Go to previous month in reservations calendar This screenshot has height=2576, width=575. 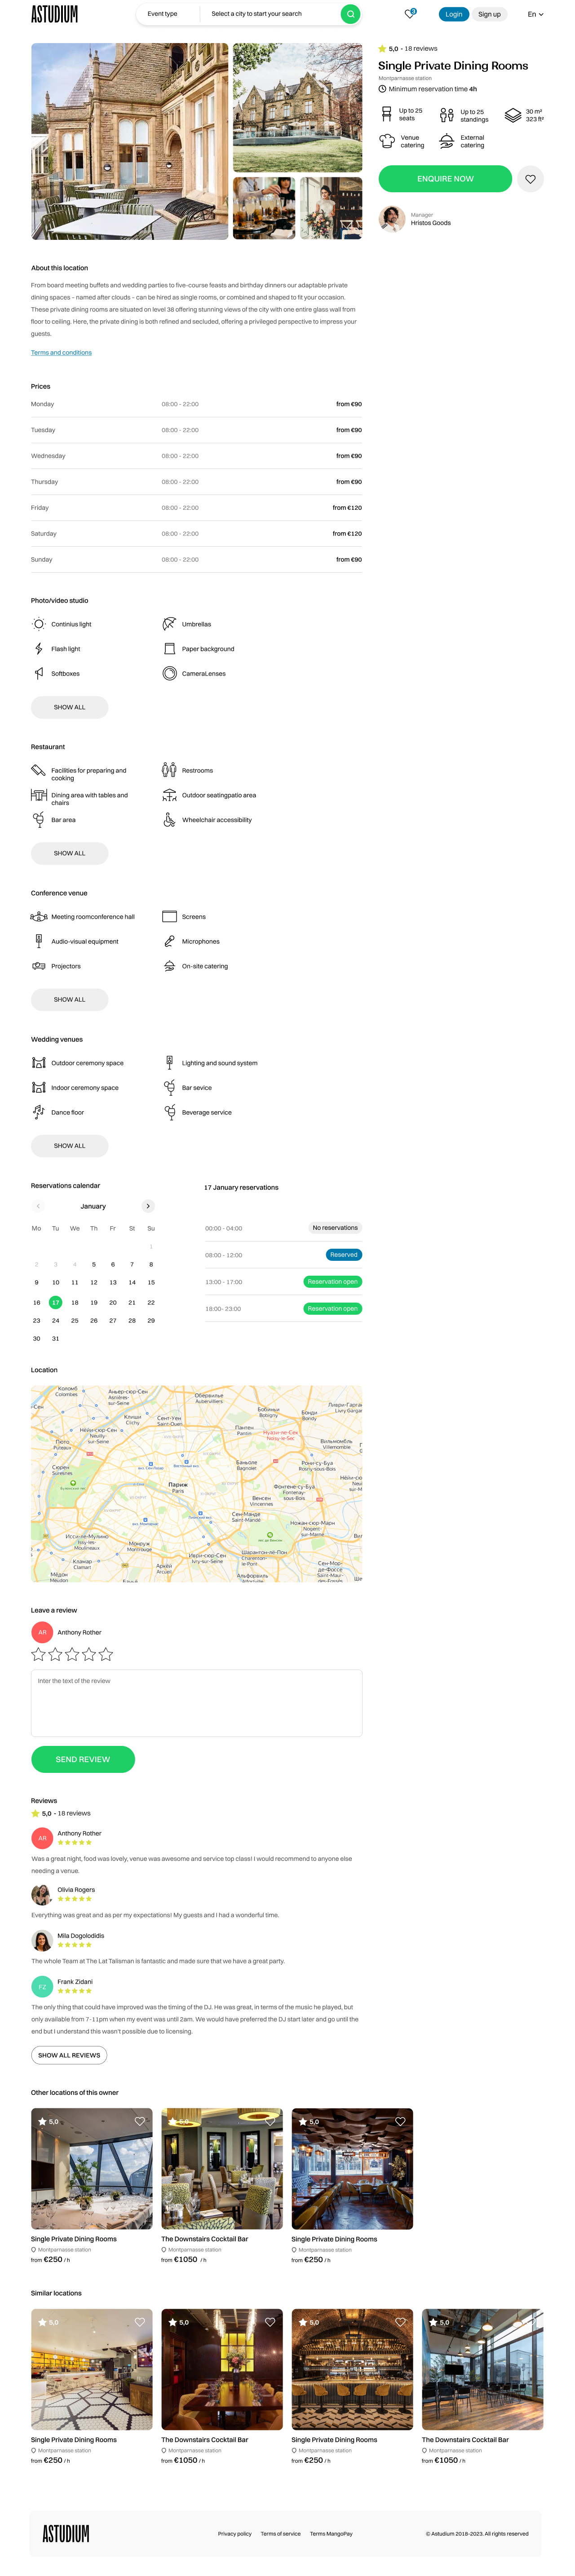coord(38,1206)
